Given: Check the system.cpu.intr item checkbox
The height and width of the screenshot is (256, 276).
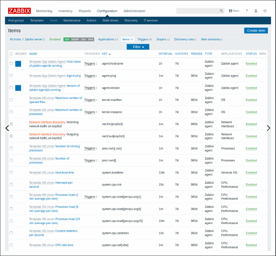Looking at the screenshot, I should (x=11, y=184).
